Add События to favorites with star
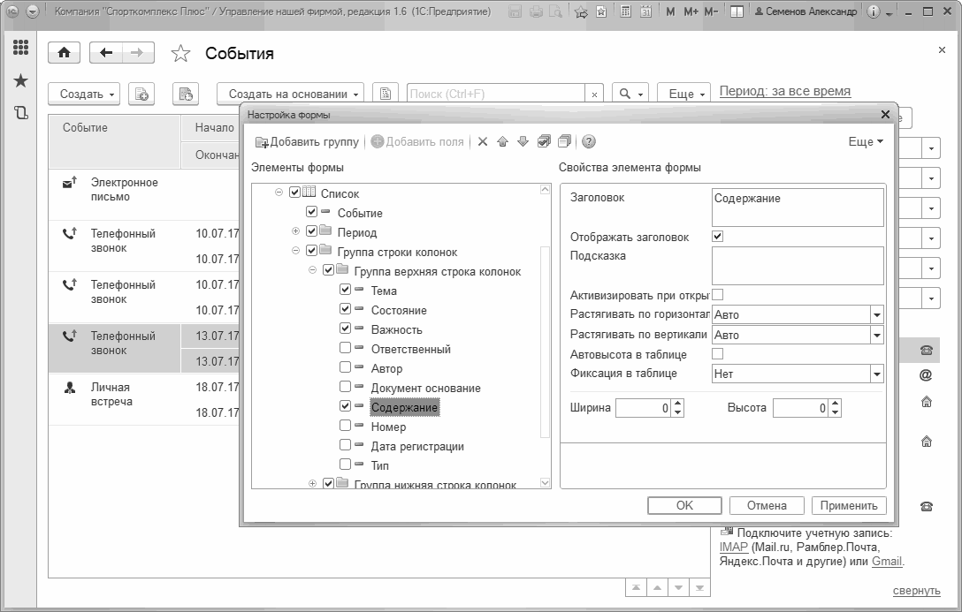962x612 pixels. click(x=180, y=54)
